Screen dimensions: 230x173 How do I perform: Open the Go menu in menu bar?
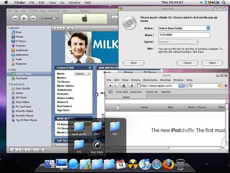coord(62,3)
